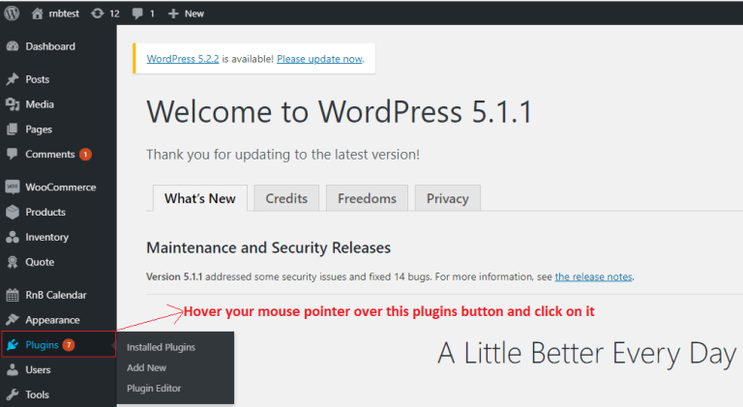Open Tools menu label
This screenshot has width=743, height=407.
[x=38, y=394]
